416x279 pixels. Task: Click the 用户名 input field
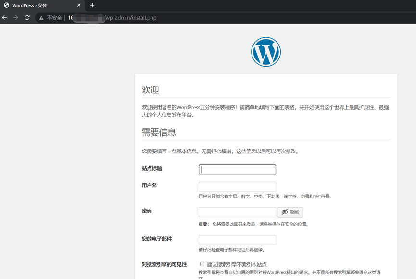click(237, 186)
